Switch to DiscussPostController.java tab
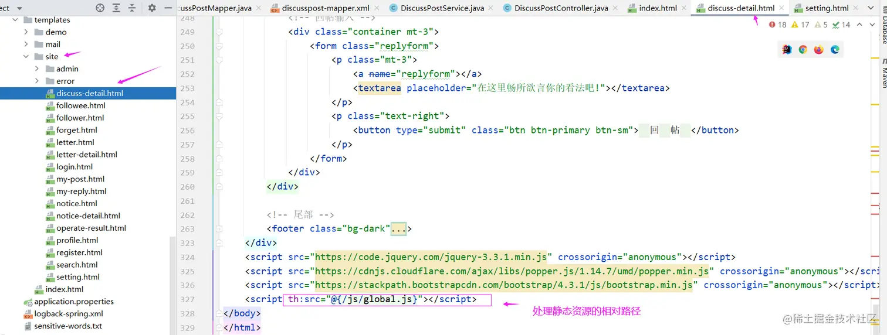Viewport: 887px width, 335px height. [555, 8]
